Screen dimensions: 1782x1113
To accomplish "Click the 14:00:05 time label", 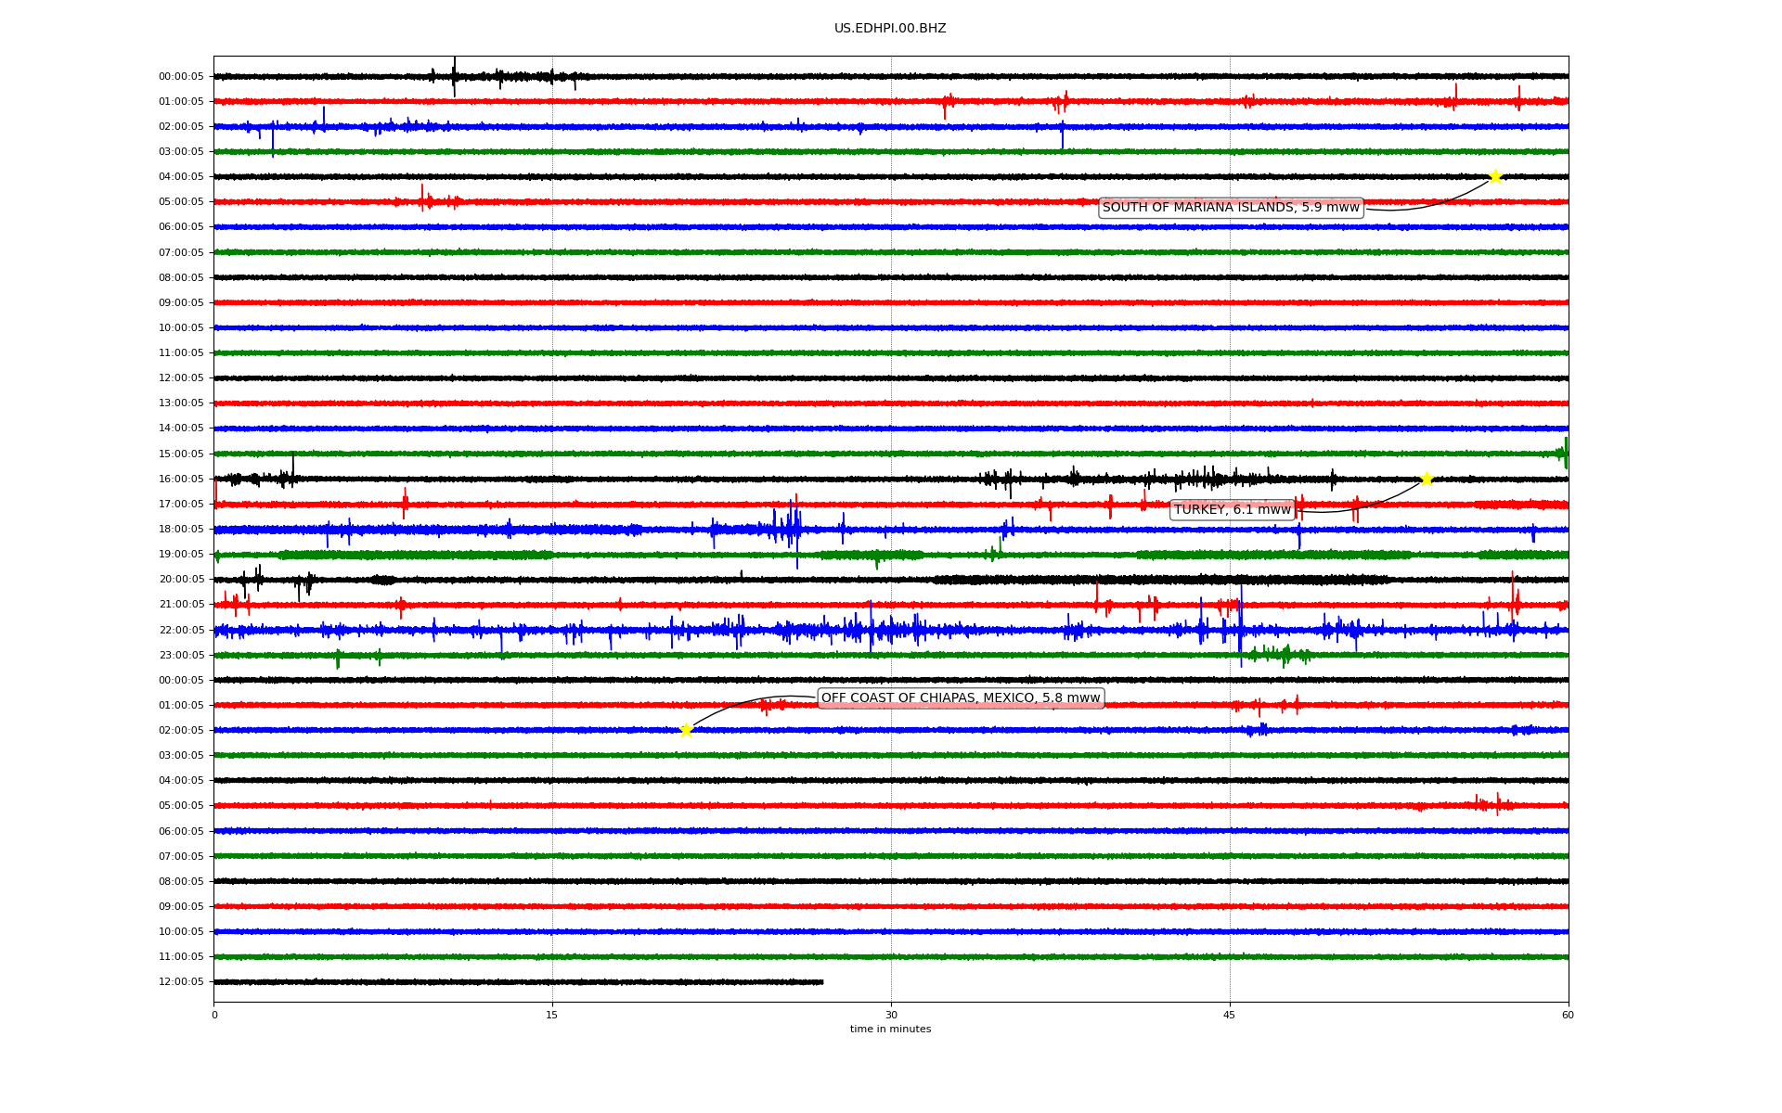I will (181, 429).
